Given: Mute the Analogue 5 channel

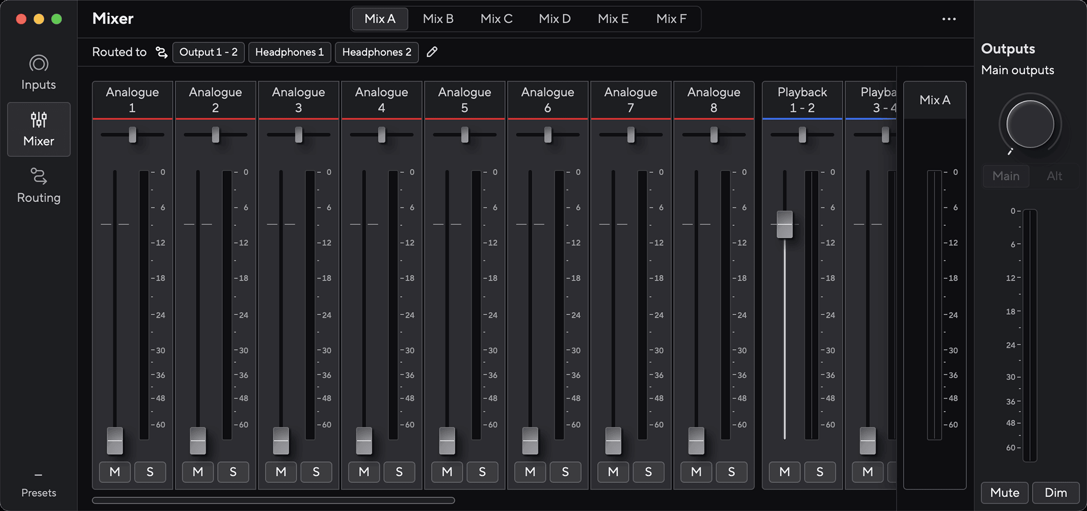Looking at the screenshot, I should click(x=447, y=472).
